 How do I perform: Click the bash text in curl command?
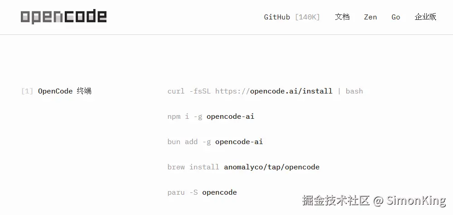point(354,91)
